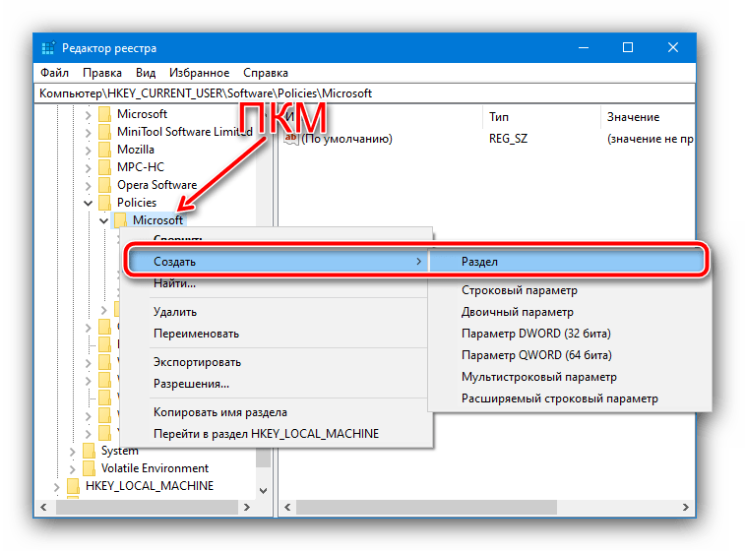This screenshot has height=551, width=745.
Task: Click the selected Microsoft folder icon
Action: 120,220
